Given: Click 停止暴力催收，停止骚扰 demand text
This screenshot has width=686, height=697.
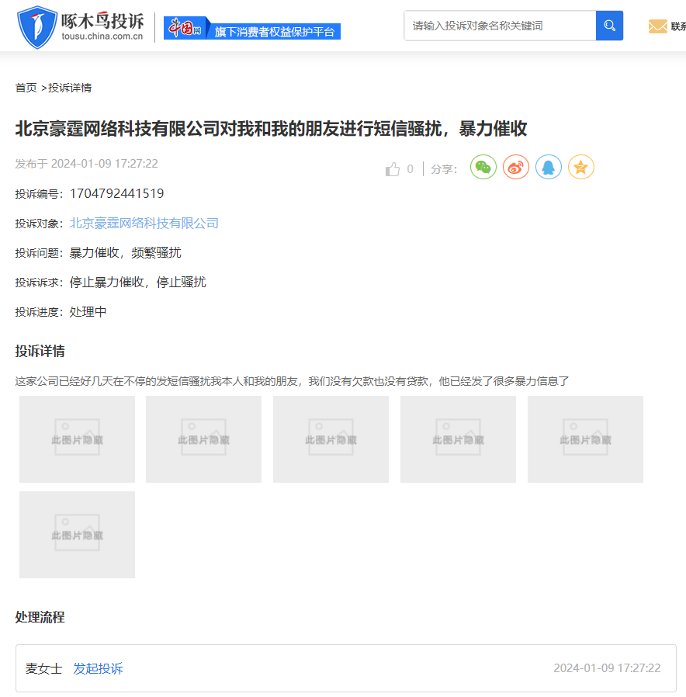Looking at the screenshot, I should pos(137,283).
